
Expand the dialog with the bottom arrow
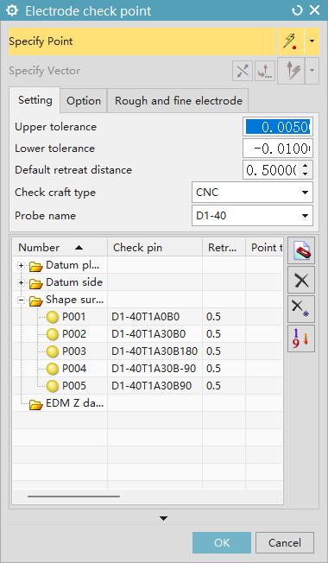click(164, 518)
